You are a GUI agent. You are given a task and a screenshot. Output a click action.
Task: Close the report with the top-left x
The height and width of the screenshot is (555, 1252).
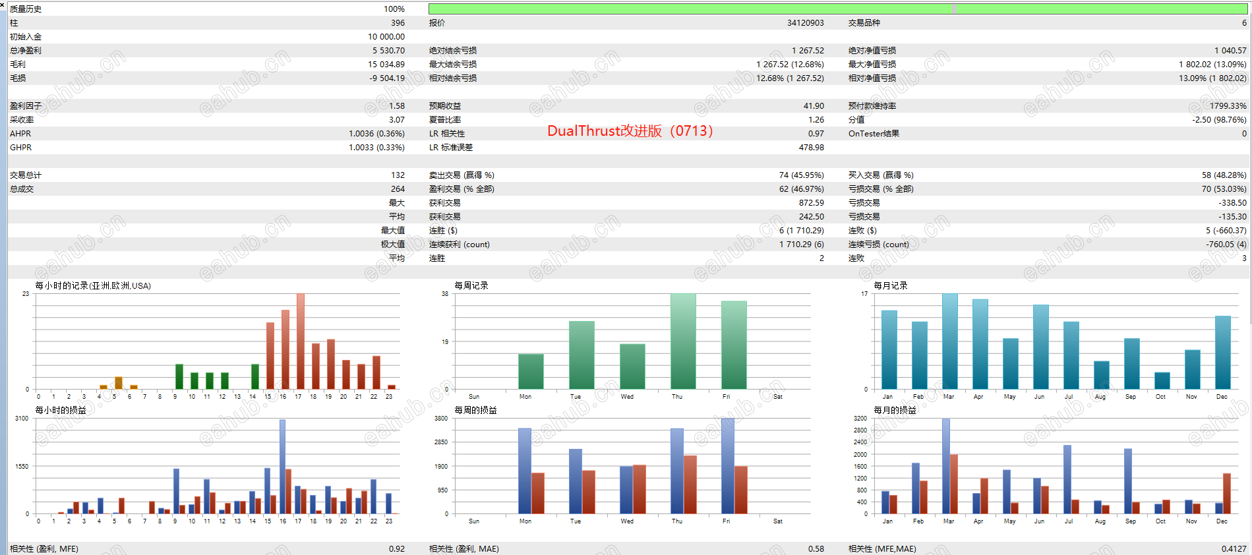[x=3, y=4]
